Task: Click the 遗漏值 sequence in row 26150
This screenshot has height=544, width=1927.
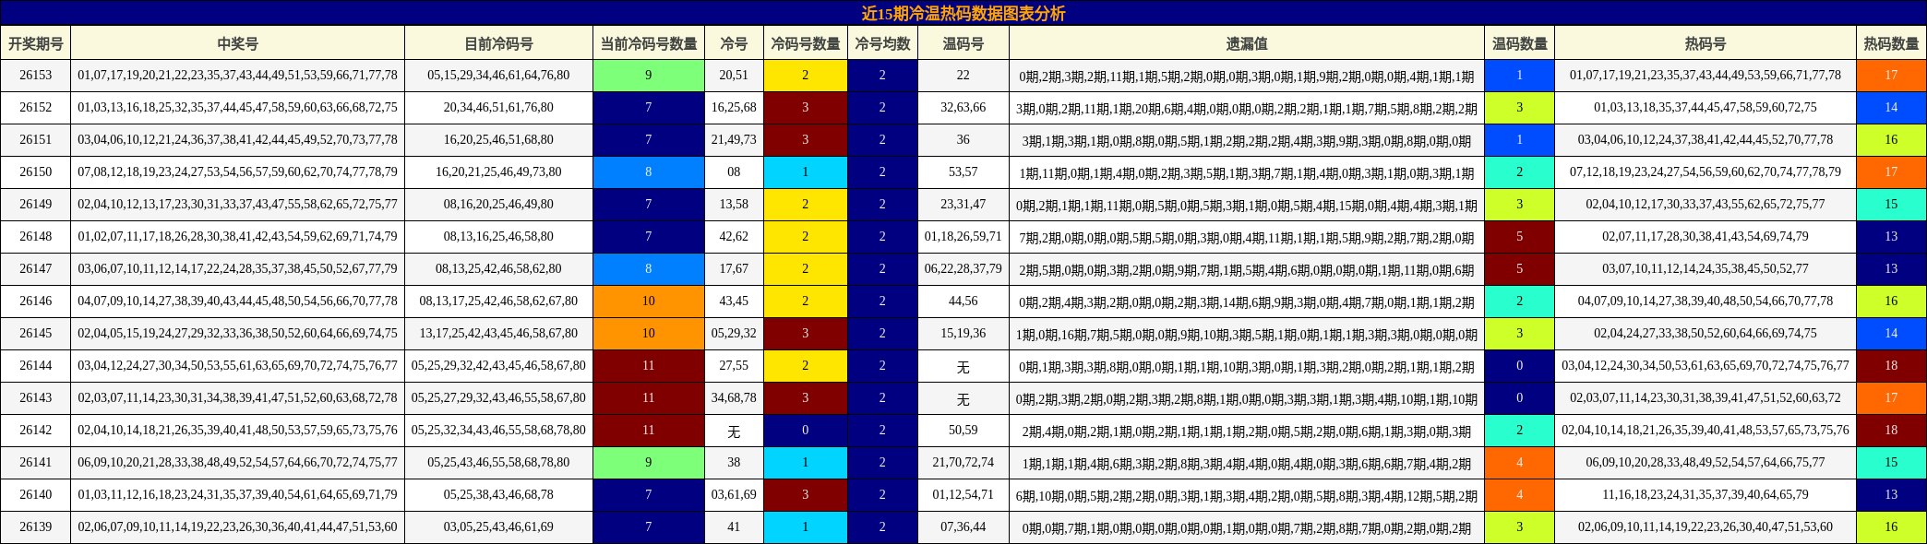Action: pos(1247,172)
